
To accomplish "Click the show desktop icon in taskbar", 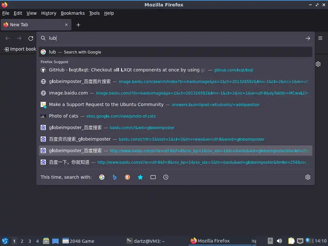I will pyautogui.click(x=55, y=241).
